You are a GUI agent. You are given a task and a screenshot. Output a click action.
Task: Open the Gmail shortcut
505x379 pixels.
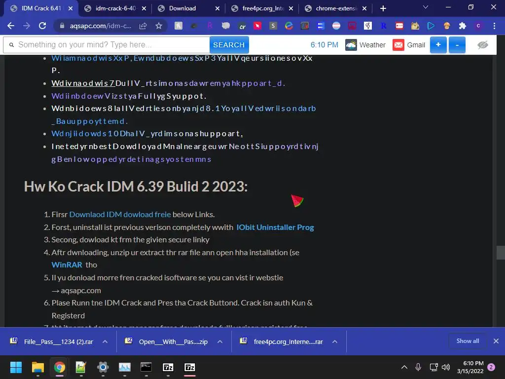coord(409,45)
